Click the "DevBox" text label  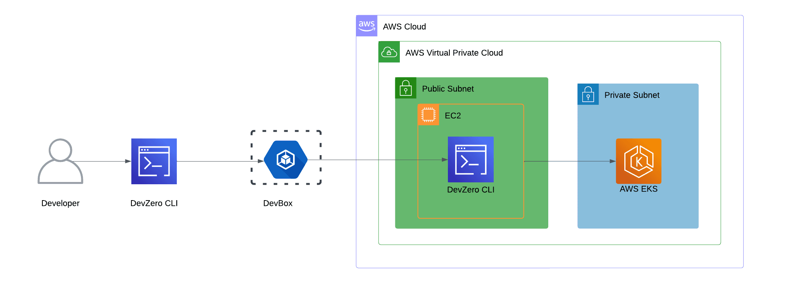click(278, 203)
